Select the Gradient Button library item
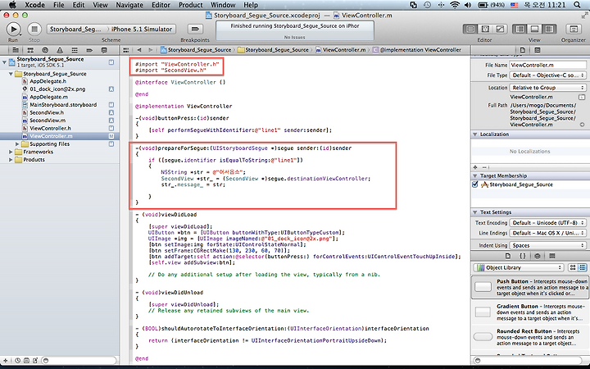This screenshot has width=590, height=369. coord(530,312)
